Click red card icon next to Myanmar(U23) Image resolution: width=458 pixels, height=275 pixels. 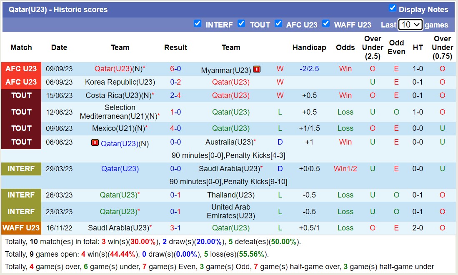(x=257, y=70)
